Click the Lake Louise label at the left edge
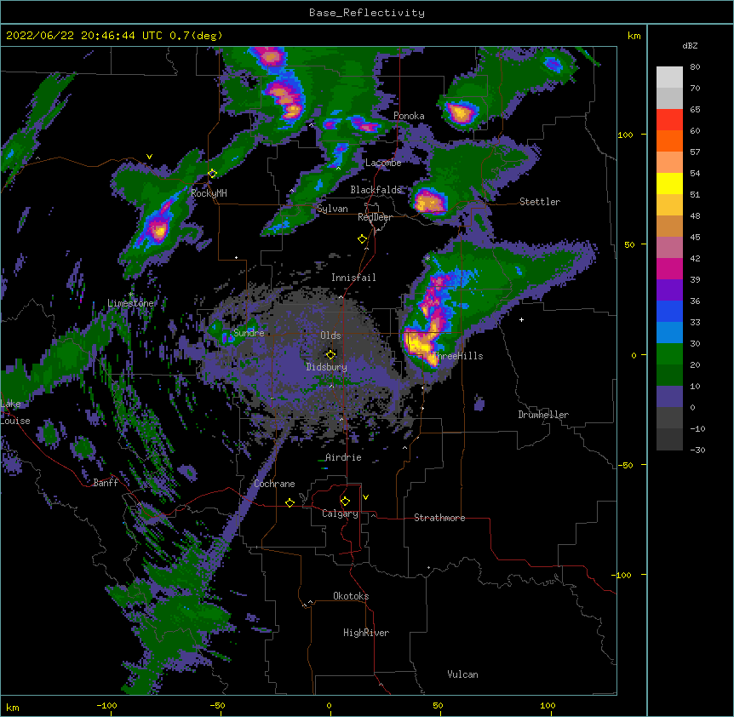This screenshot has height=717, width=734. click(15, 412)
